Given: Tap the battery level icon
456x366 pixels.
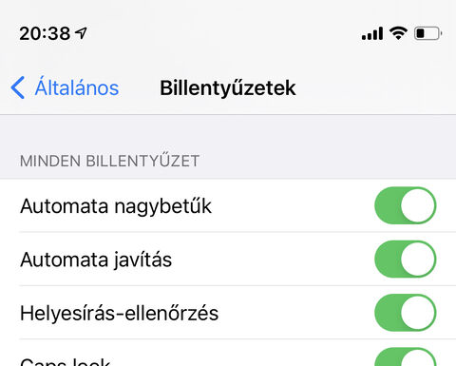Looking at the screenshot, I should [428, 33].
